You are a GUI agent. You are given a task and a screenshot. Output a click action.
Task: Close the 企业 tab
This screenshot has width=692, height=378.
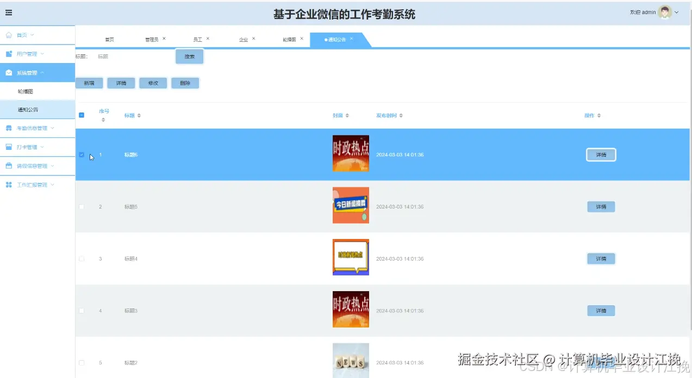254,39
